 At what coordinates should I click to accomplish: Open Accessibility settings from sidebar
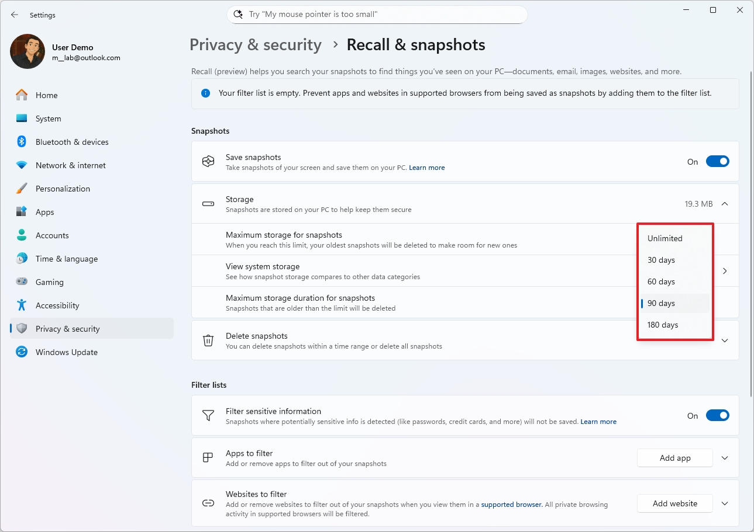pyautogui.click(x=57, y=305)
